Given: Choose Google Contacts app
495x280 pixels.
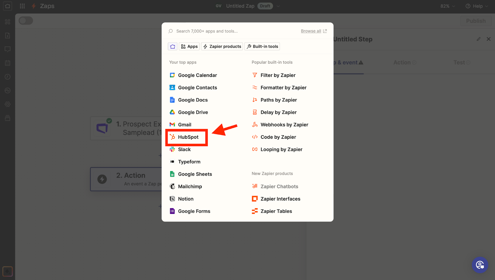Looking at the screenshot, I should pyautogui.click(x=193, y=87).
